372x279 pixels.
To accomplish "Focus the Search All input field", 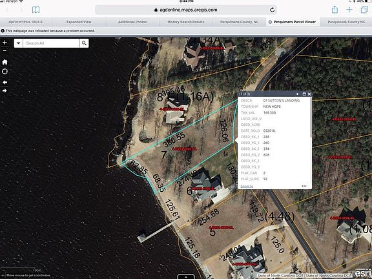I will (x=51, y=43).
